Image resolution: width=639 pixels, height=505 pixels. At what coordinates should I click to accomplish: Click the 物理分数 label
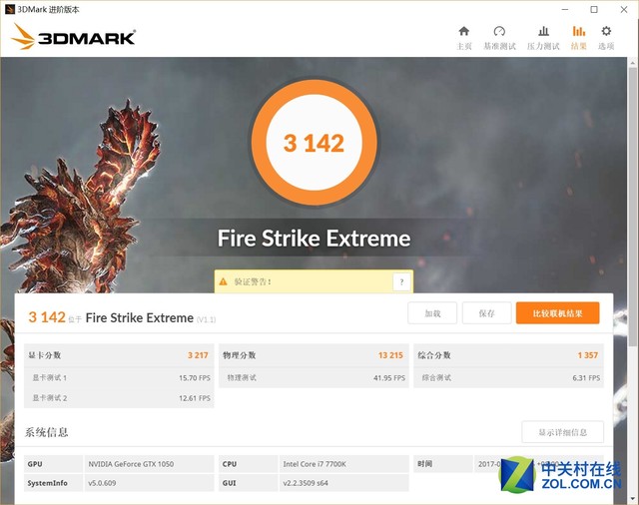(240, 355)
